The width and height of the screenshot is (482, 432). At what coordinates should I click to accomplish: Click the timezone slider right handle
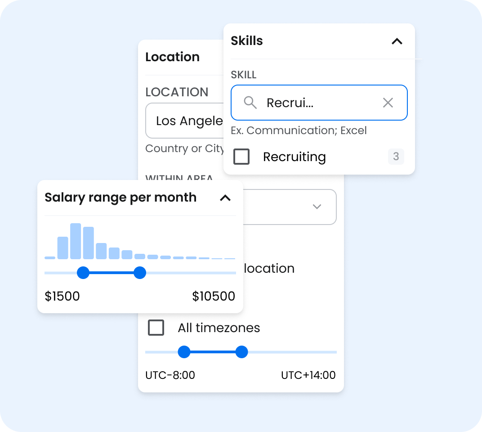click(242, 352)
